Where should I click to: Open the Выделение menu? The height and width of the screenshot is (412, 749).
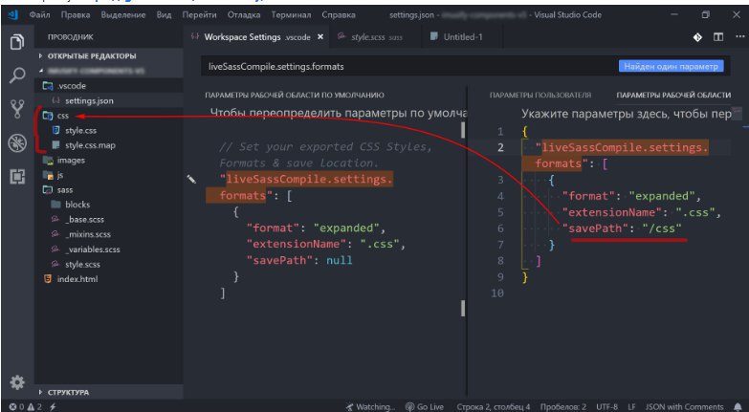pyautogui.click(x=123, y=14)
